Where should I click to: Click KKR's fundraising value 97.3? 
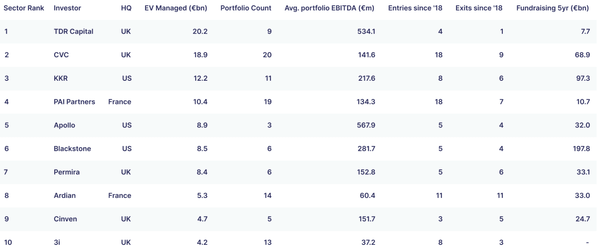583,79
